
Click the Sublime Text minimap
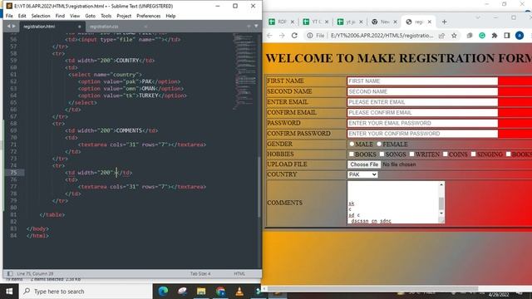[x=245, y=71]
